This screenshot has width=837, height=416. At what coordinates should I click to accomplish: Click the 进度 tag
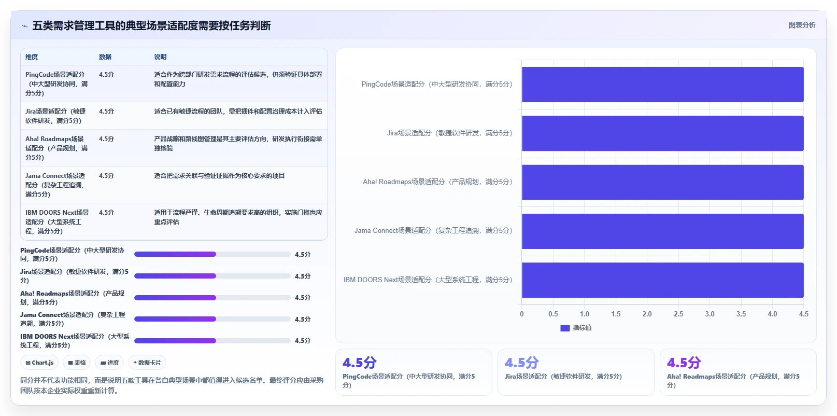[x=109, y=363]
